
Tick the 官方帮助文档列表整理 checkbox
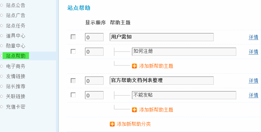coord(73,80)
